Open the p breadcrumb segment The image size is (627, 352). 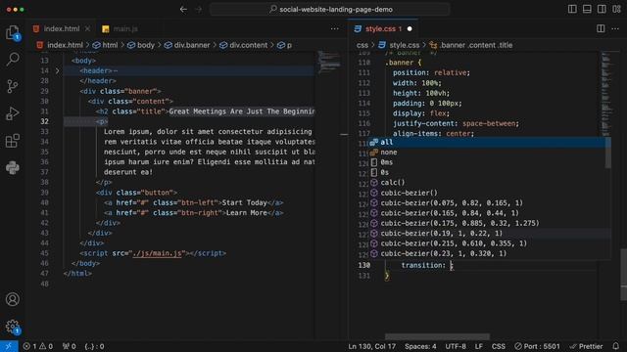[x=285, y=45]
